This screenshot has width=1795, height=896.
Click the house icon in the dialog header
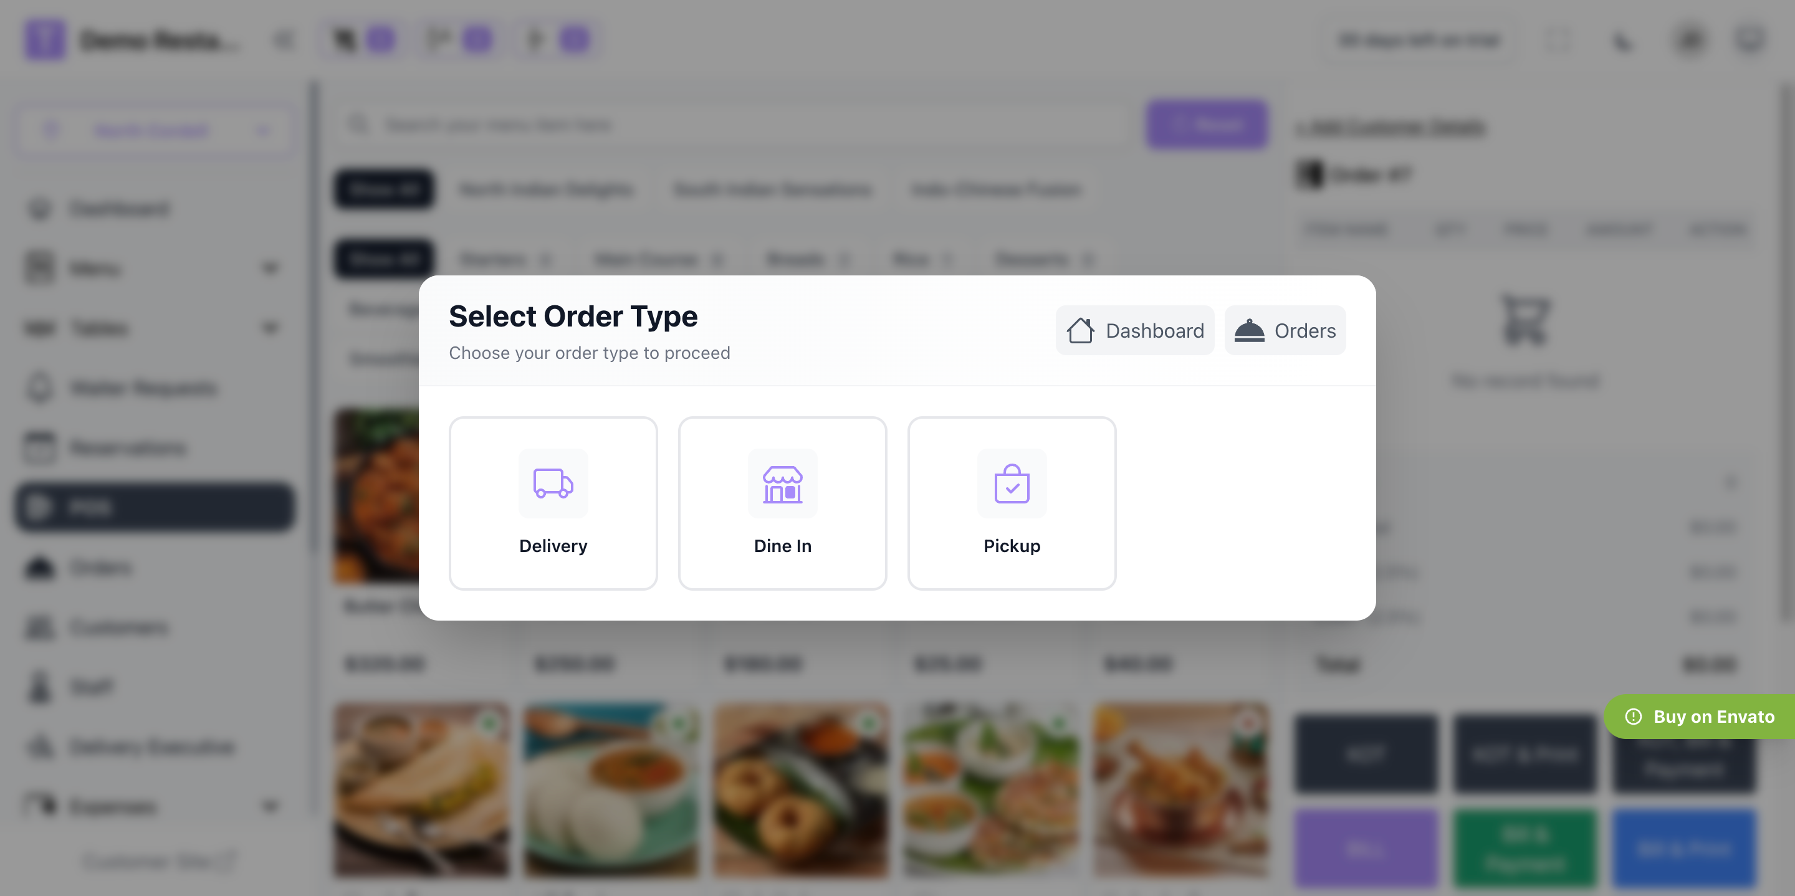[x=1080, y=330]
